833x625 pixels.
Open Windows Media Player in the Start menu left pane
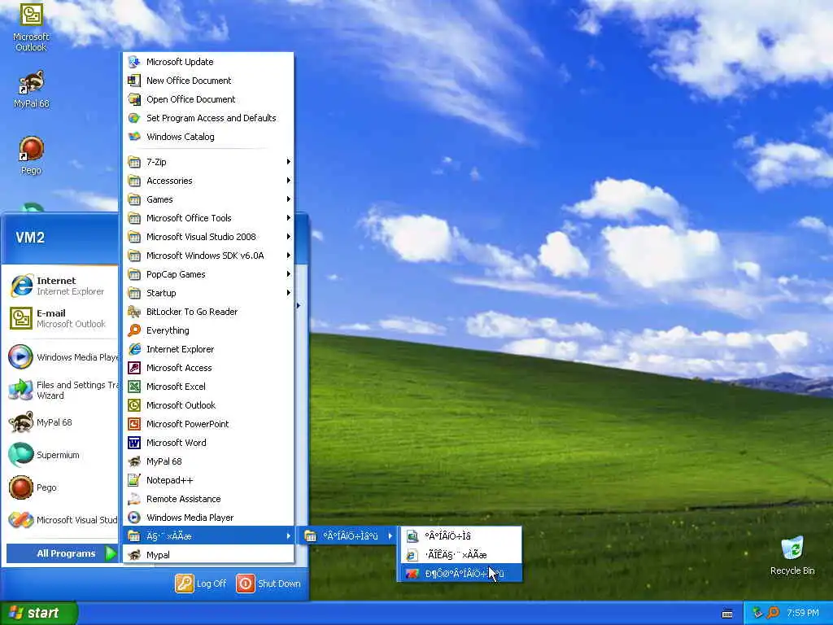pyautogui.click(x=62, y=357)
